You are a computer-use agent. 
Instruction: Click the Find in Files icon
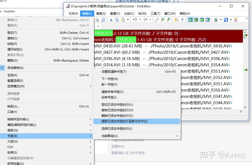click(x=176, y=20)
